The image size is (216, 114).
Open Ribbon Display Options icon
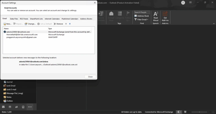click(x=190, y=3)
